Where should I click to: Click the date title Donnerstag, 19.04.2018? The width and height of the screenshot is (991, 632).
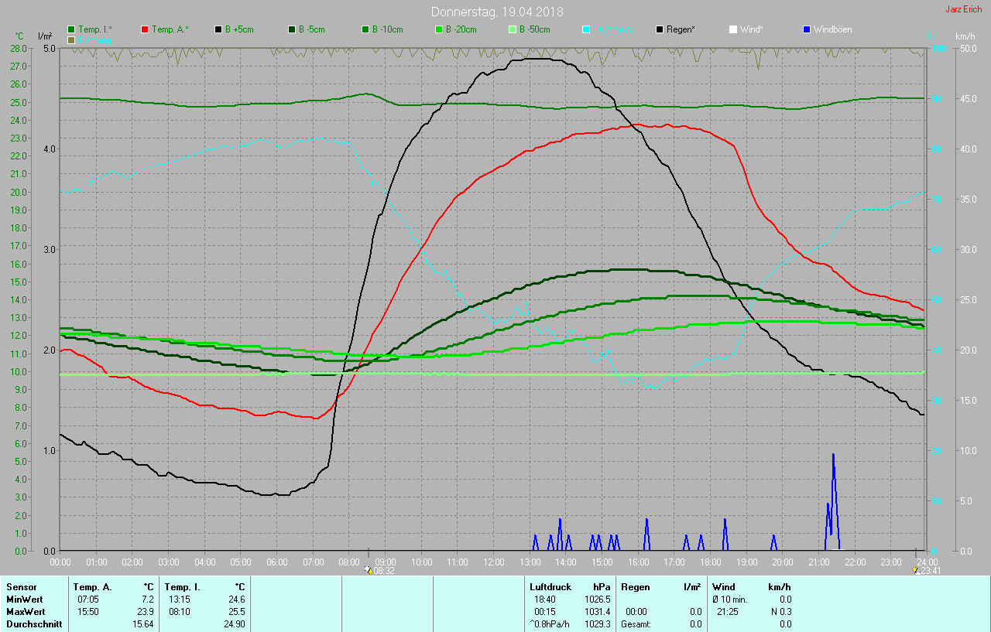tap(496, 12)
